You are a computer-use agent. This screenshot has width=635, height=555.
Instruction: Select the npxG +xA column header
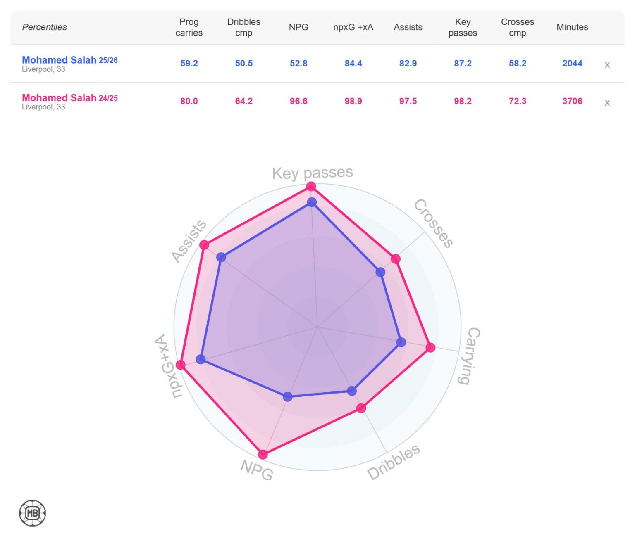353,27
